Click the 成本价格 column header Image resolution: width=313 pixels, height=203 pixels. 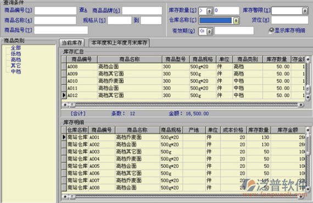[233, 130]
